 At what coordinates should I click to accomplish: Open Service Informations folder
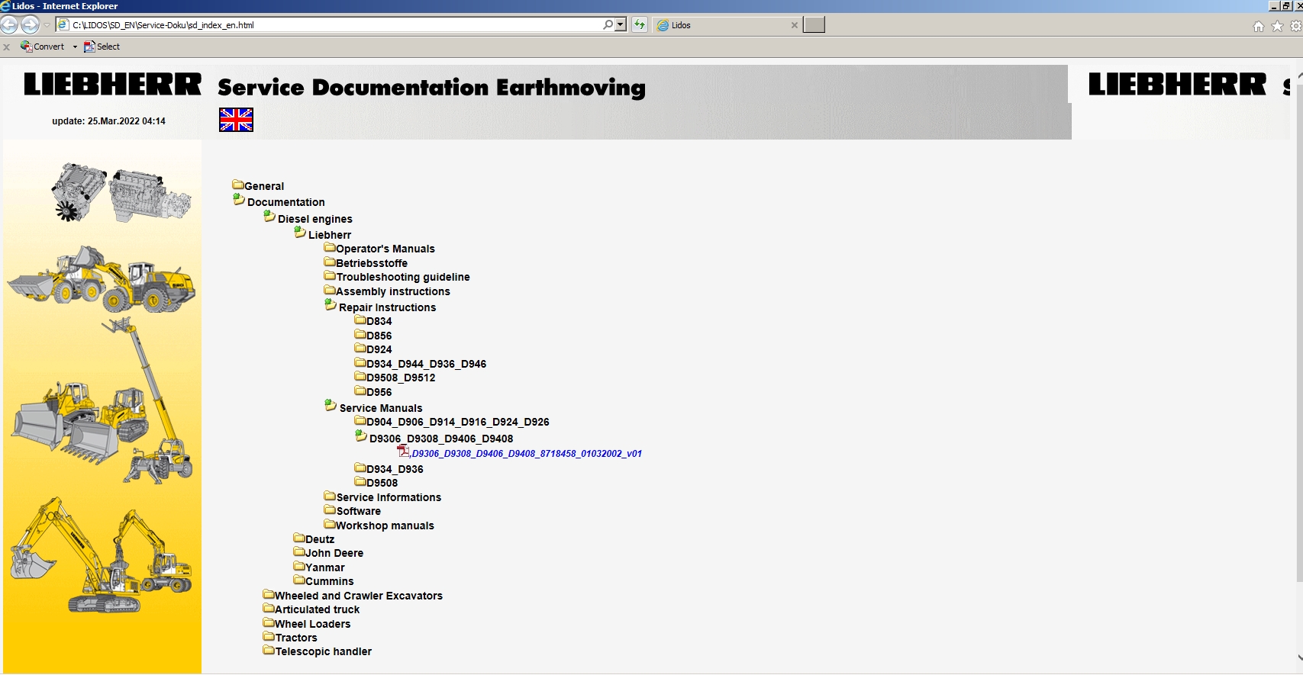[x=382, y=497]
